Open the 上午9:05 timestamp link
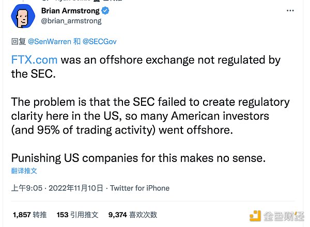 click(x=27, y=188)
